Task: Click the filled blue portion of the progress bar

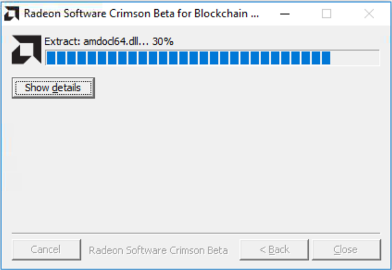Action: click(185, 58)
